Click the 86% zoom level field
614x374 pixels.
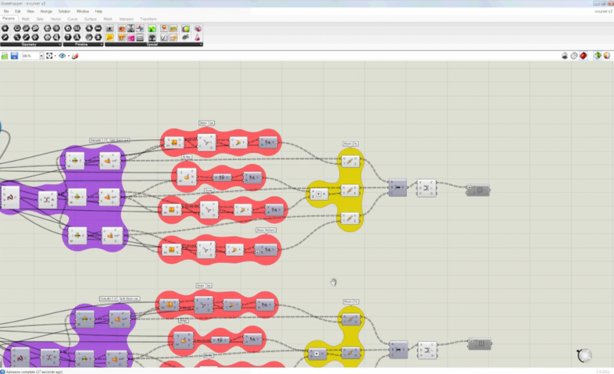[30, 56]
